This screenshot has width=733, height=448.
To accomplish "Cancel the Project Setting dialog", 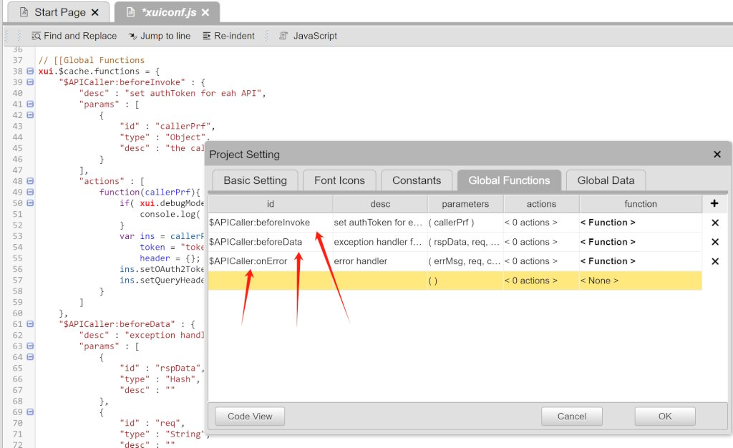I will [x=571, y=417].
